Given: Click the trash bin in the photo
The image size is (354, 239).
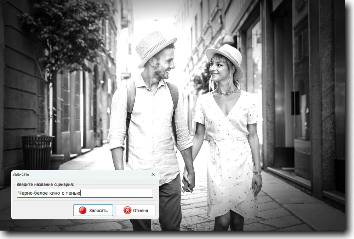Looking at the screenshot, I should 36,152.
